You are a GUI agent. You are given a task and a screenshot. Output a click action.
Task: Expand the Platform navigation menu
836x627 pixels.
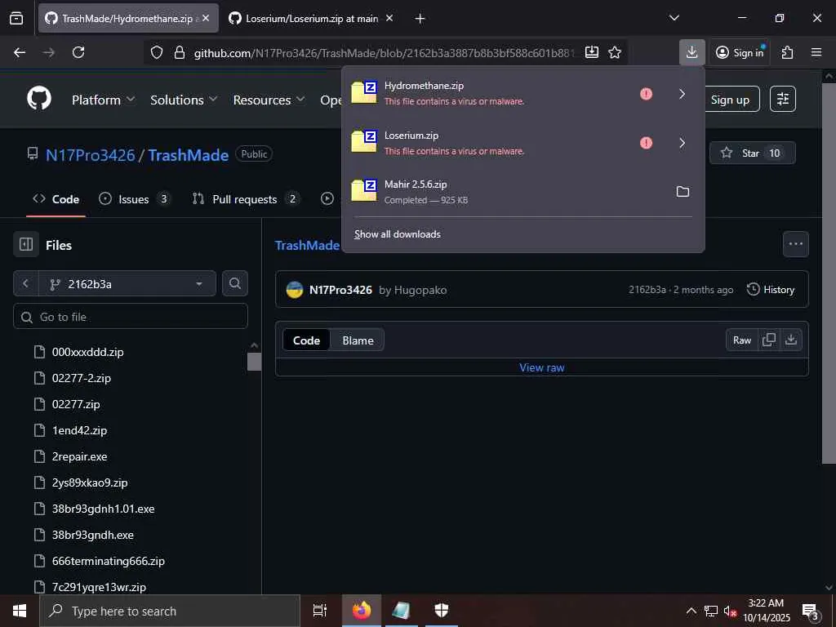tap(104, 100)
